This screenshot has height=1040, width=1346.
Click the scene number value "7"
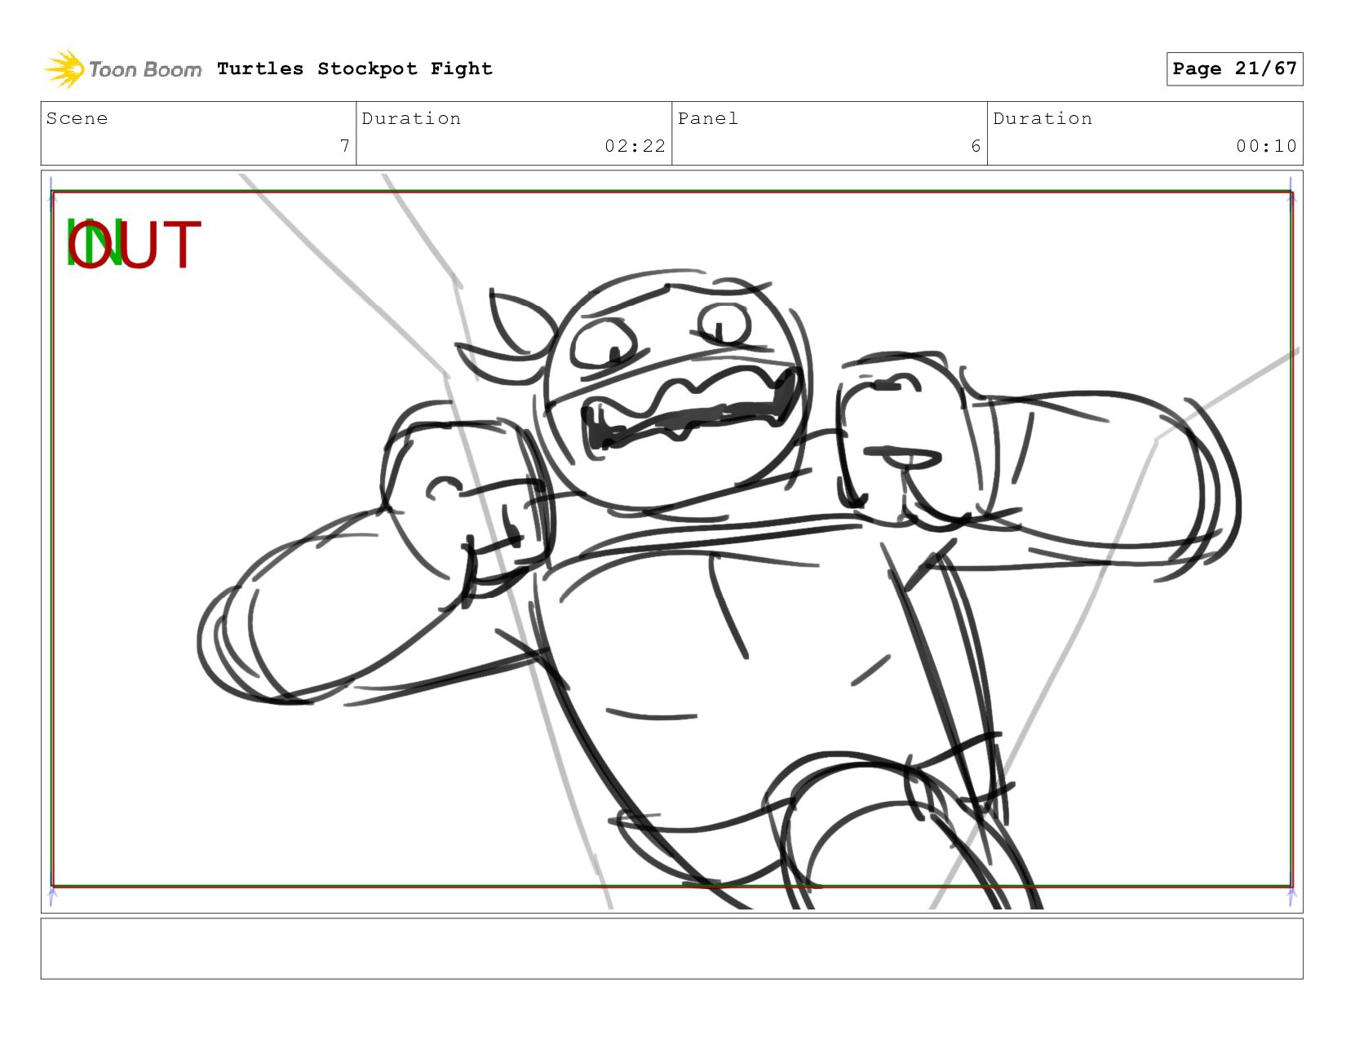pyautogui.click(x=345, y=146)
